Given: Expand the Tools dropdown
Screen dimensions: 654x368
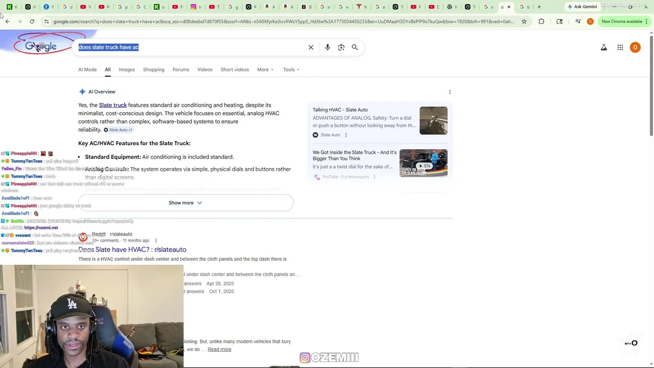Looking at the screenshot, I should 291,70.
